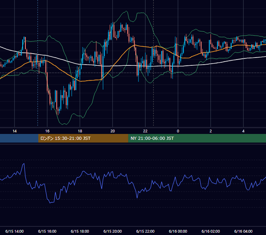Select the blue session band before ロンドン
The image size is (266, 235).
pyautogui.click(x=19, y=138)
